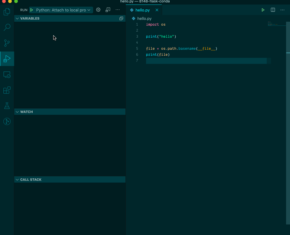Click line number 1 in gutter
Image resolution: width=290 pixels, height=235 pixels.
[137, 24]
